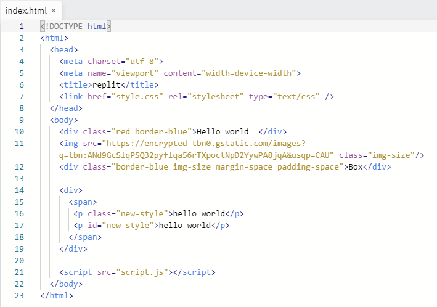437x307 pixels.
Task: Click the script tag name on line 21
Action: click(78, 272)
